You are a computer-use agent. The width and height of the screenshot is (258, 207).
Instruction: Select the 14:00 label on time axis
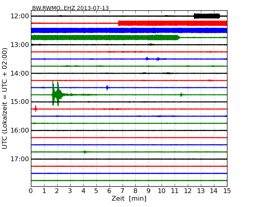point(20,73)
